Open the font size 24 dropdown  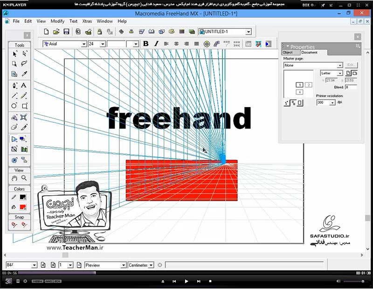(x=103, y=44)
